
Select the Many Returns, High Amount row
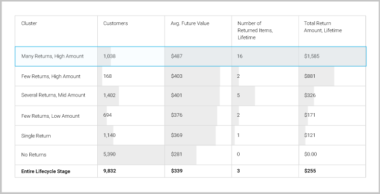pos(191,56)
